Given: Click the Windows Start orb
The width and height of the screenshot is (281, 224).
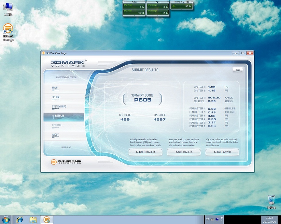Looking at the screenshot, I should pyautogui.click(x=6, y=219).
